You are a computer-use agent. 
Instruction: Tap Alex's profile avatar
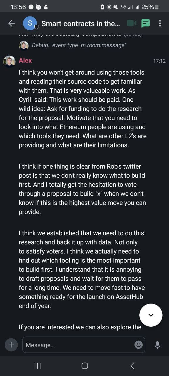coord(9,62)
